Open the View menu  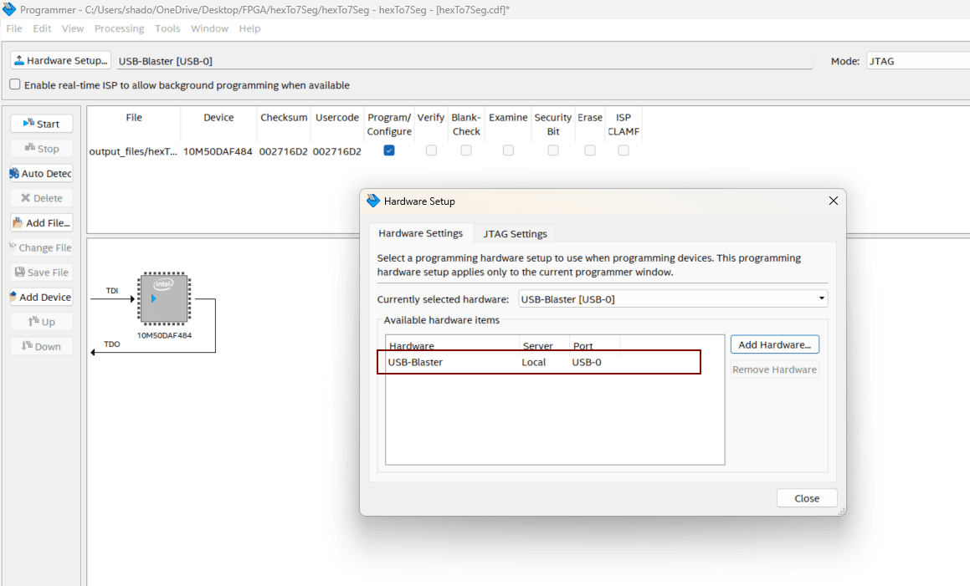pos(72,28)
